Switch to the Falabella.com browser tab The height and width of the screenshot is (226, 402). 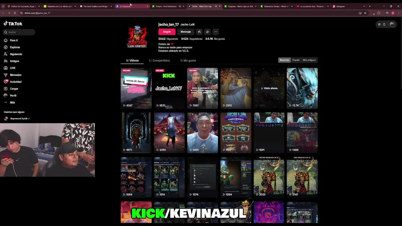click(x=59, y=6)
